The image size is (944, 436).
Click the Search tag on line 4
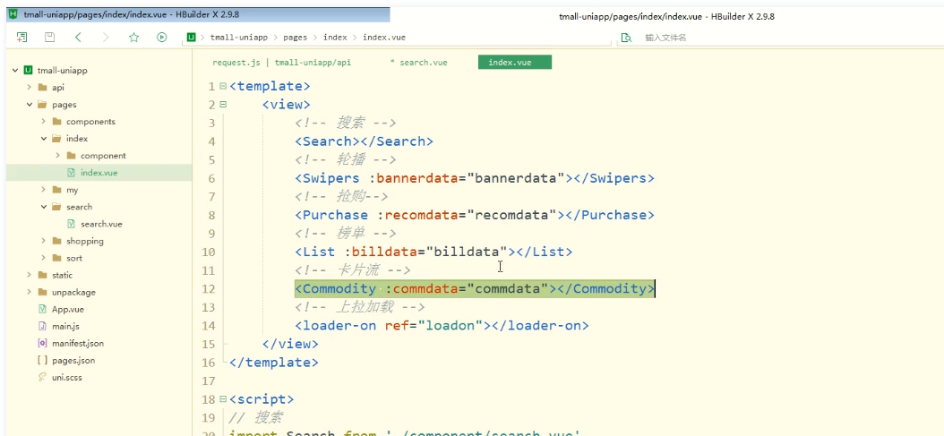pos(364,141)
